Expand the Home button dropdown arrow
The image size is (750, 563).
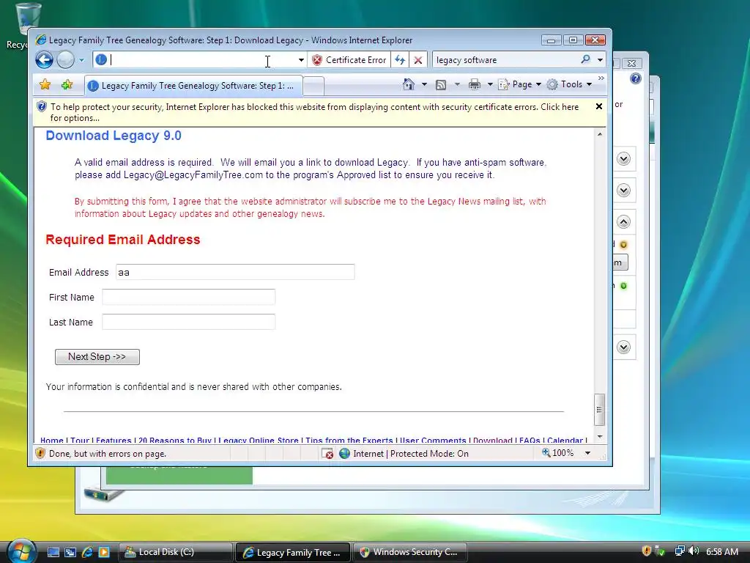pos(424,85)
